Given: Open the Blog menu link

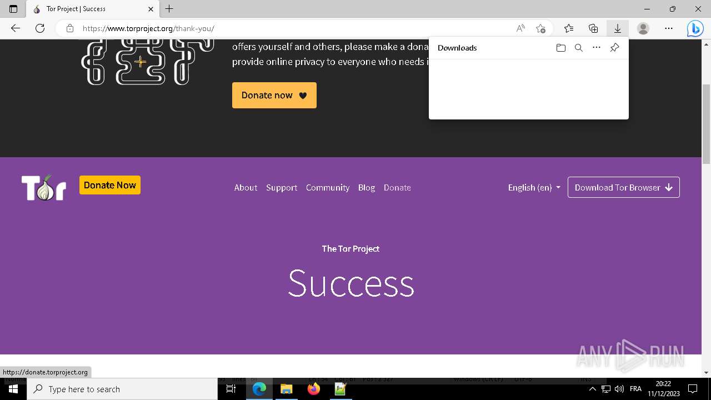Looking at the screenshot, I should point(367,187).
